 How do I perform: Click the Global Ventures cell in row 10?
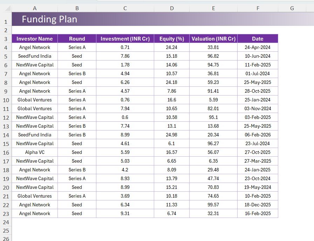34,100
